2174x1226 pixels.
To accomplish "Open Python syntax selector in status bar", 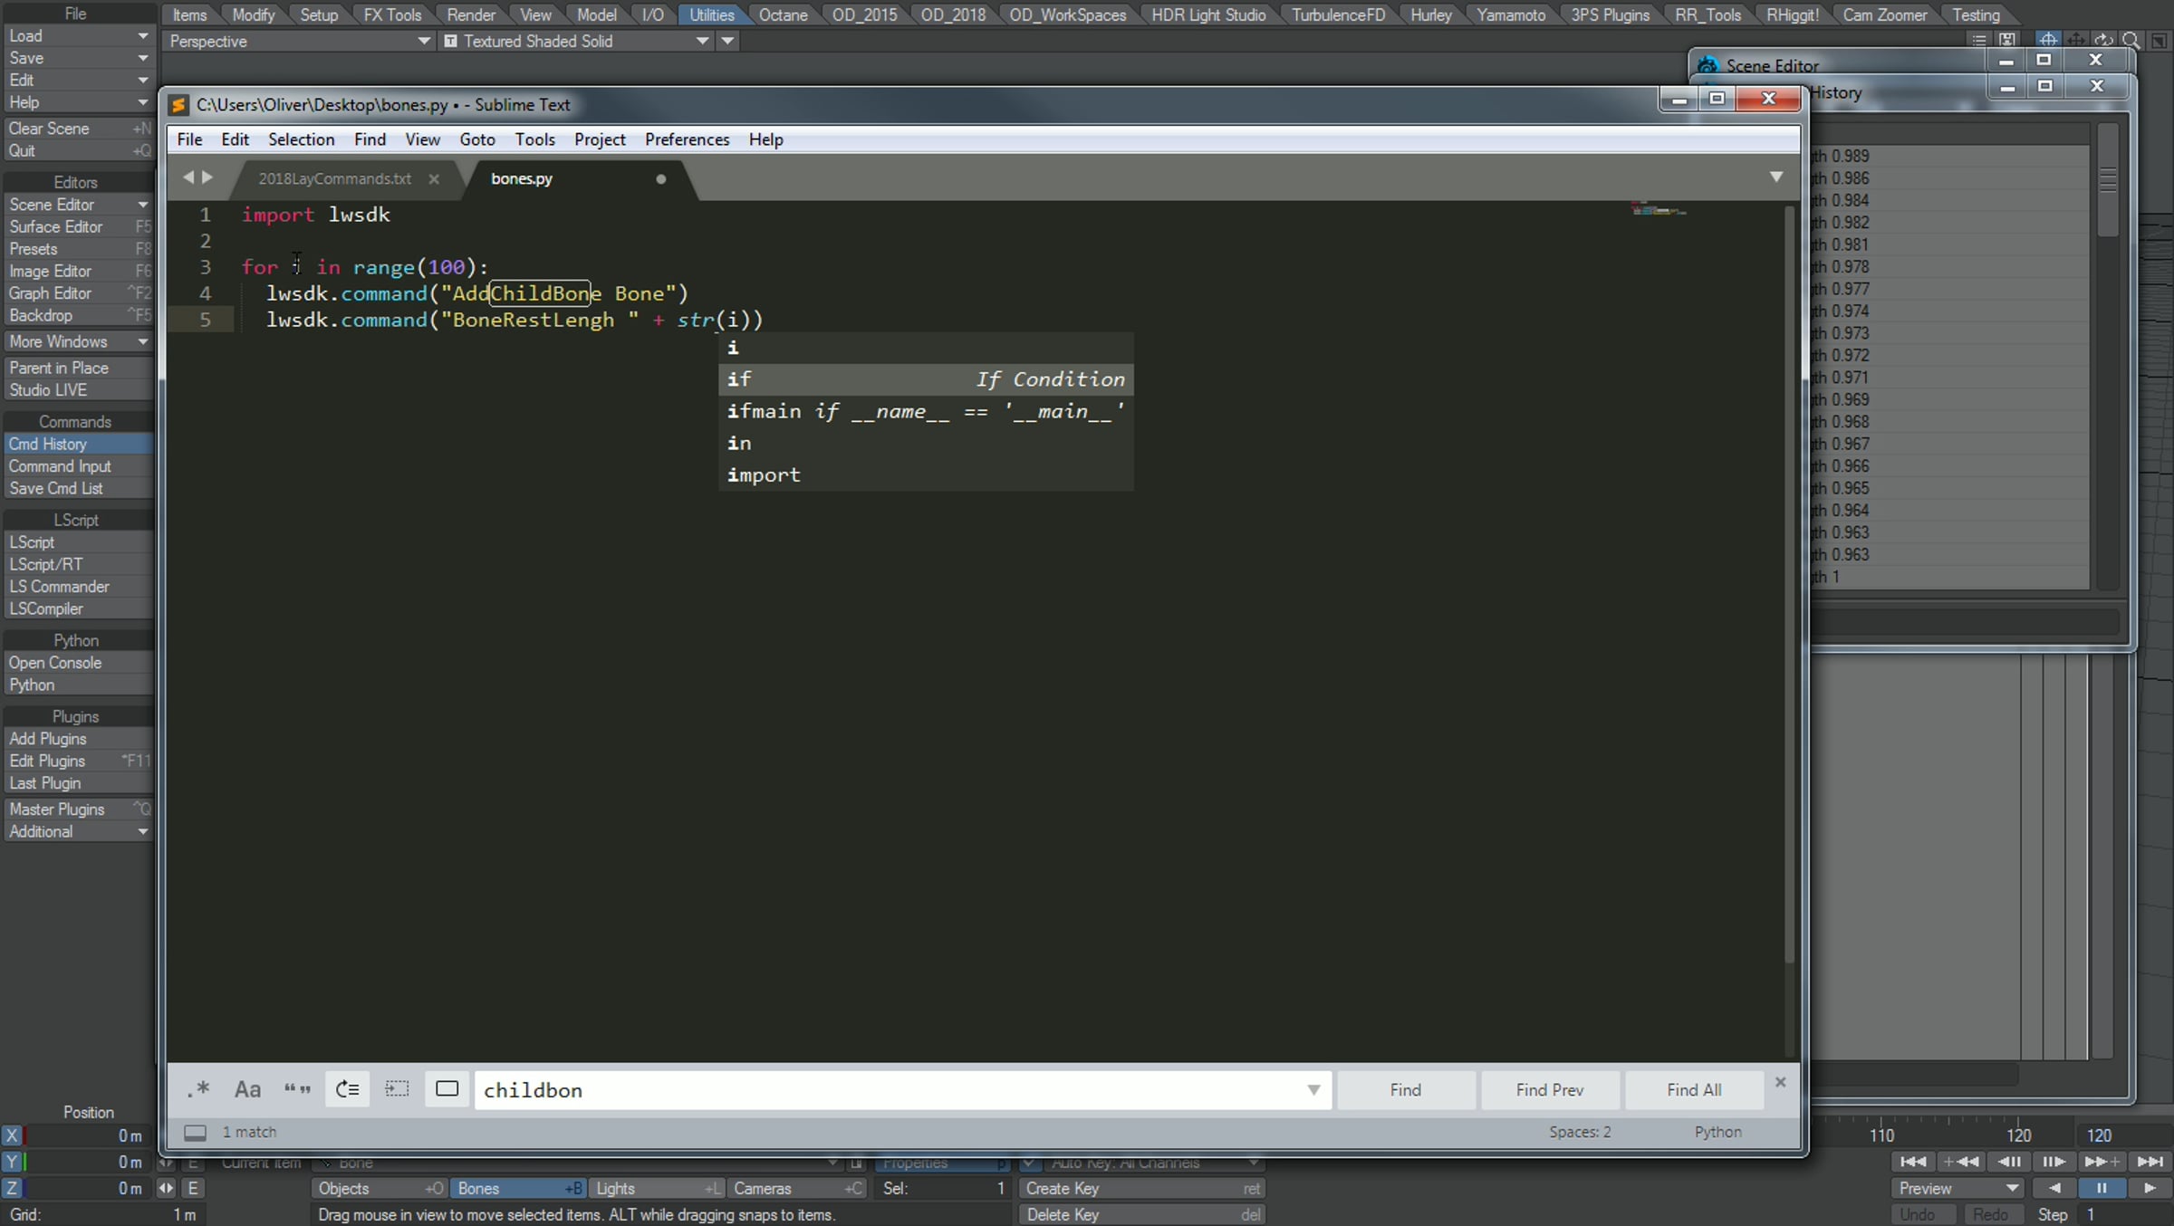I will 1717,1132.
